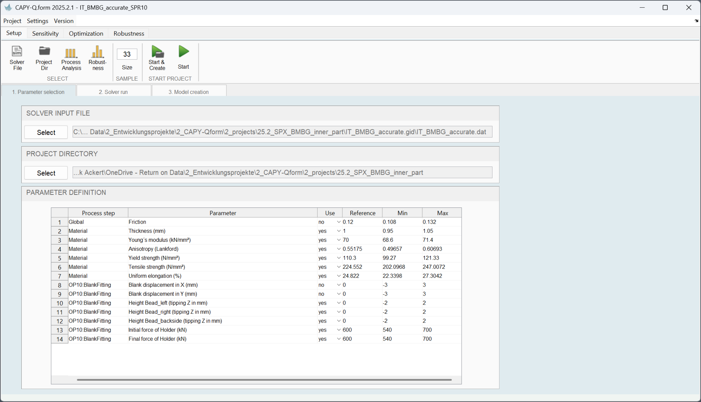701x402 pixels.
Task: Select row header number 14
Action: click(x=60, y=339)
